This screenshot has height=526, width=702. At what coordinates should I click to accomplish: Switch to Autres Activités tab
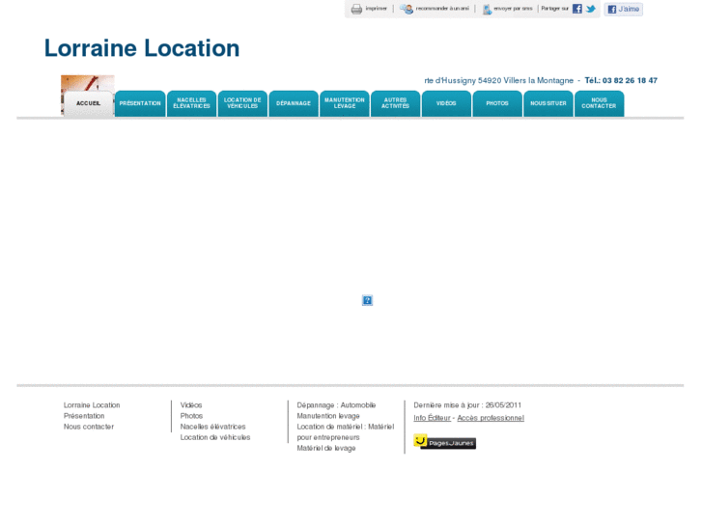396,104
